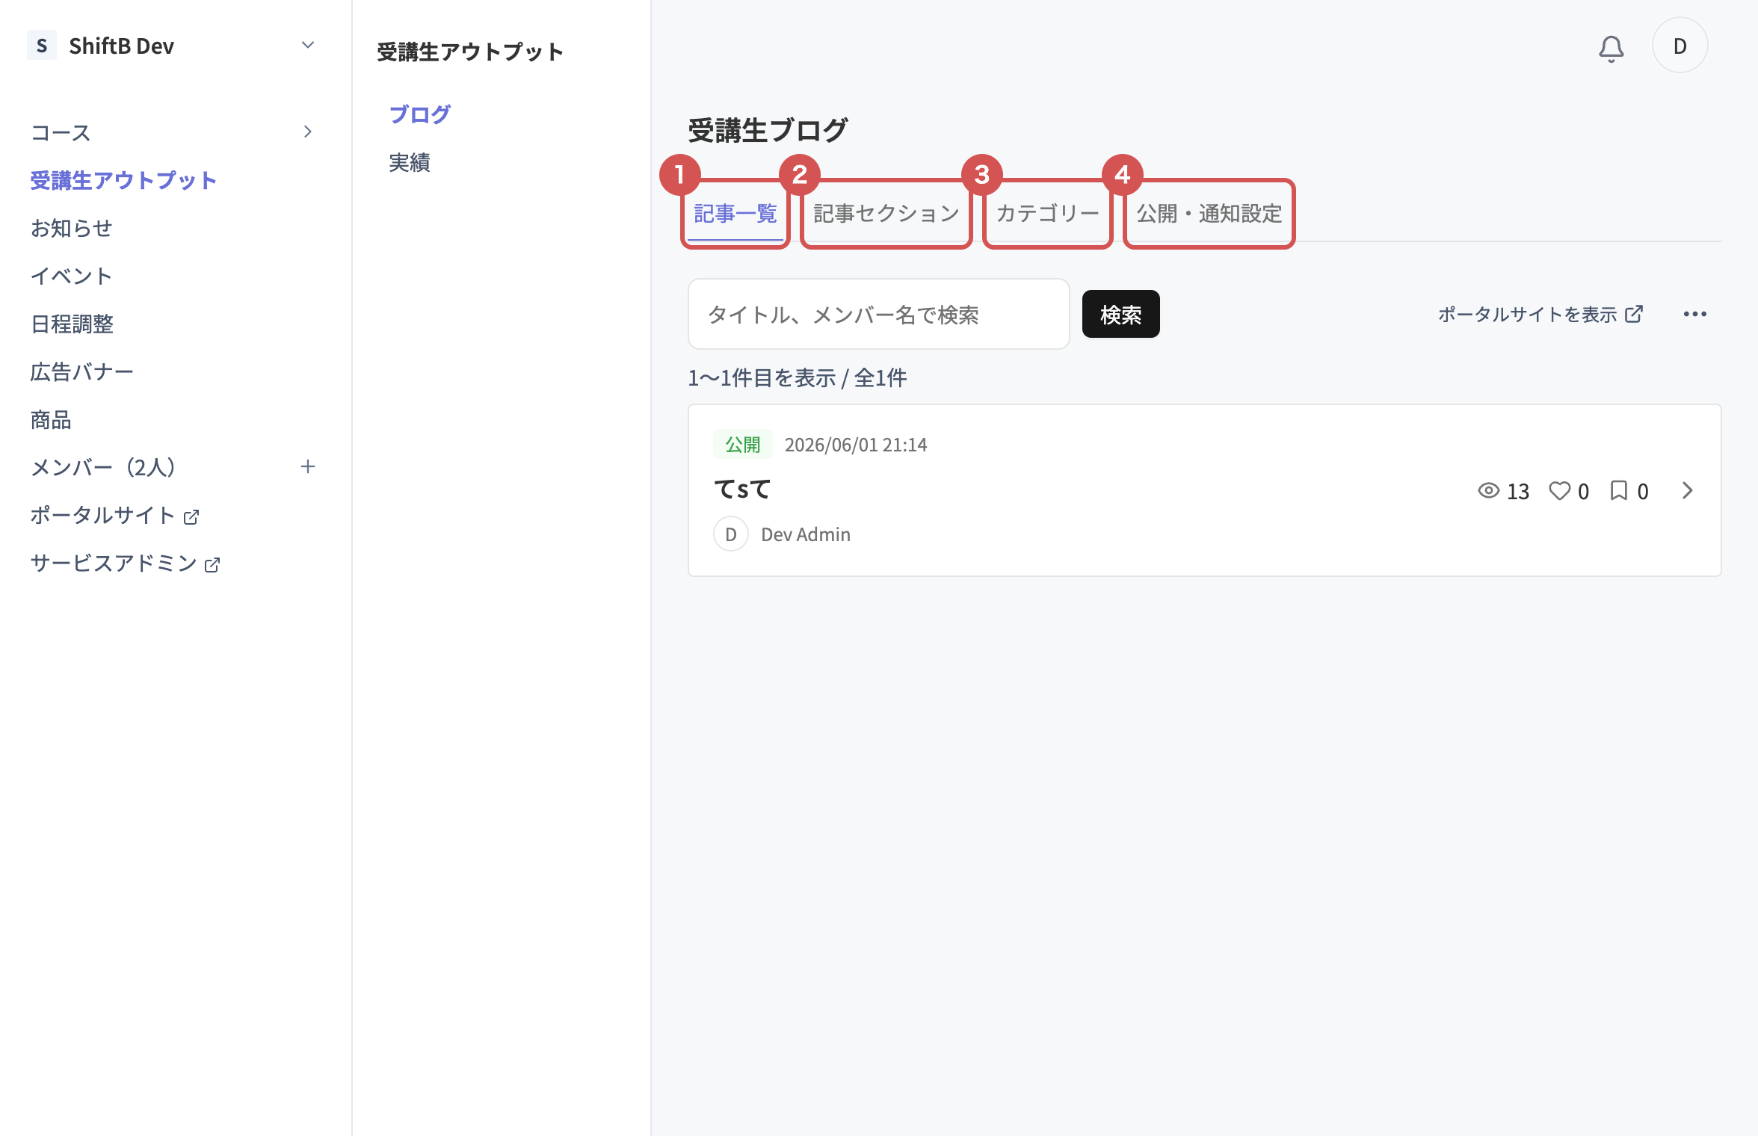Open メンバー（2人）in the sidebar
This screenshot has height=1136, width=1758.
click(103, 467)
